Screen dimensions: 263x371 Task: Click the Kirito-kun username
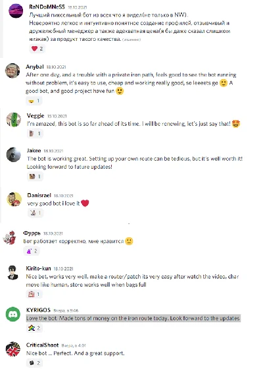click(38, 268)
